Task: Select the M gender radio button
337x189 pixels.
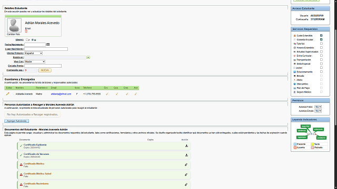Action: click(33, 40)
